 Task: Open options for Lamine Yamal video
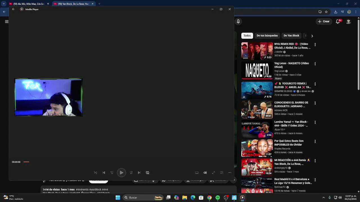coord(315,123)
